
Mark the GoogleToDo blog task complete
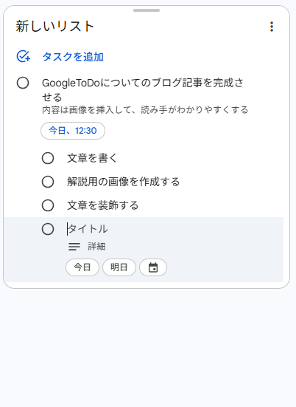tap(23, 83)
